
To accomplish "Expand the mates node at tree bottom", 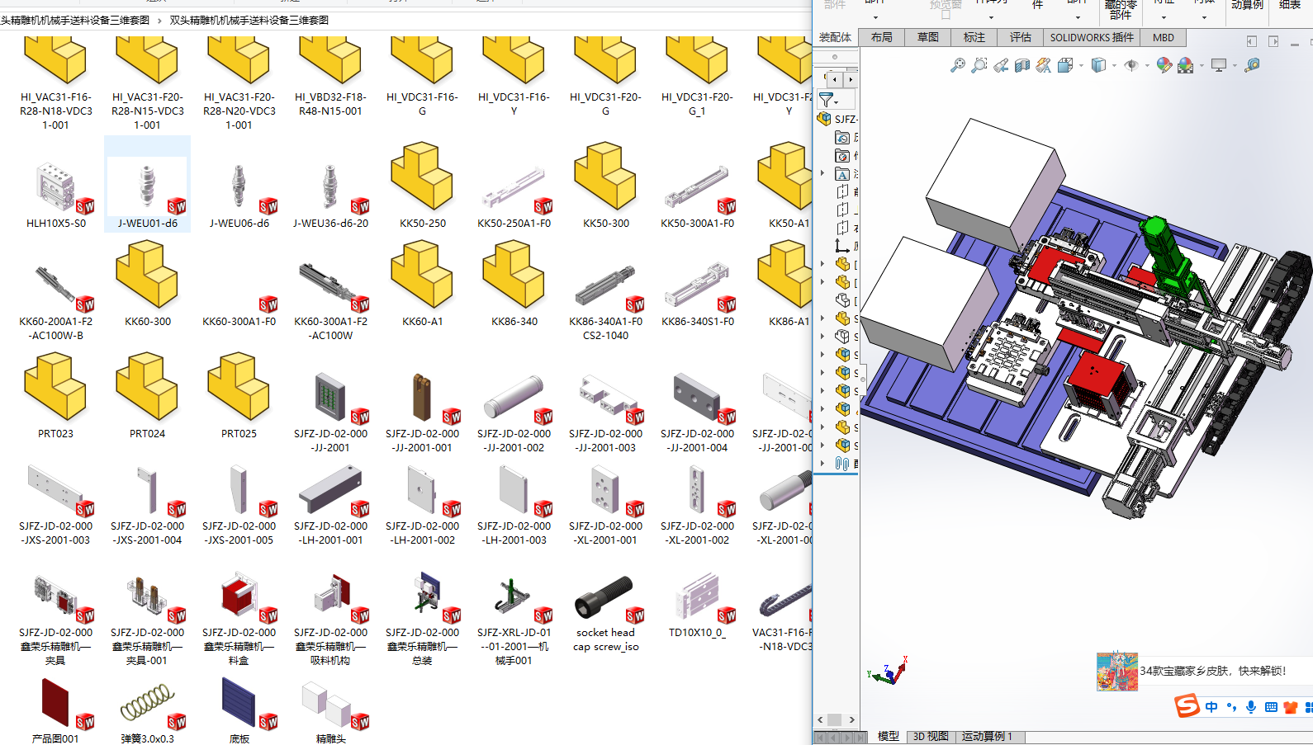I will pyautogui.click(x=822, y=464).
